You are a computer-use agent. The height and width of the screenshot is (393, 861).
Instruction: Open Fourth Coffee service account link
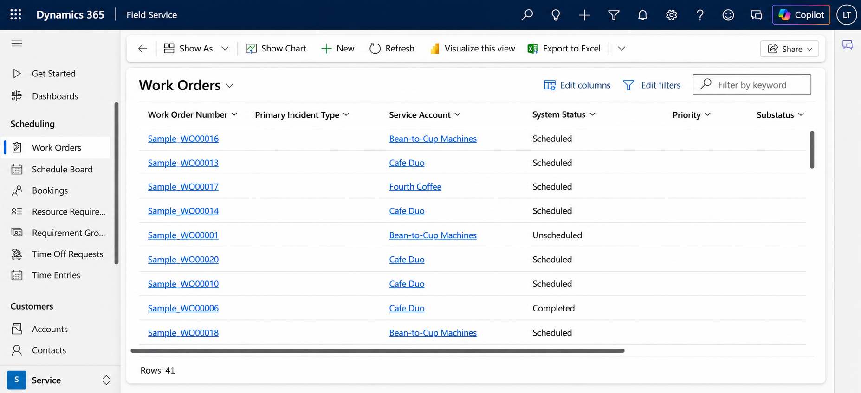(x=415, y=187)
